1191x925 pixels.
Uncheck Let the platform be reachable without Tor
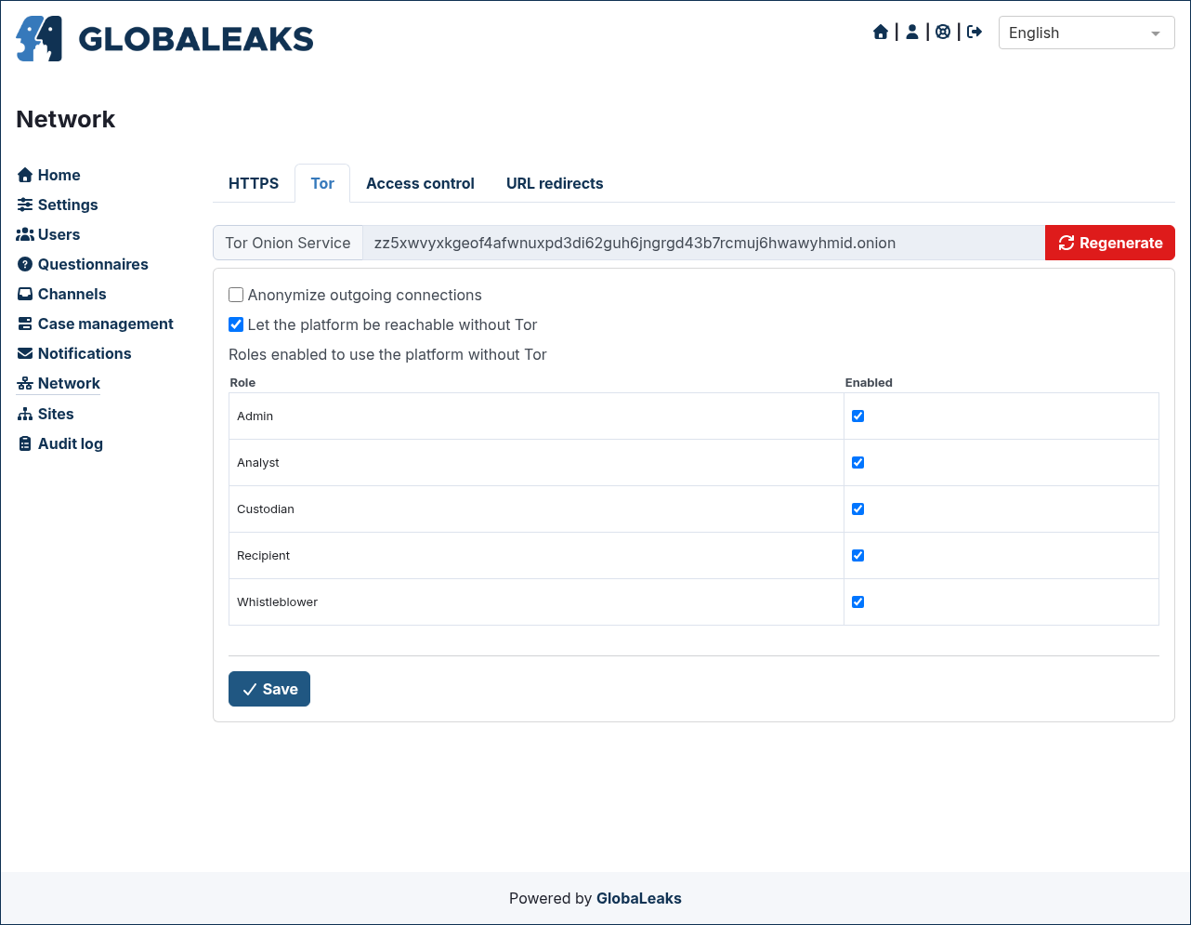click(236, 324)
